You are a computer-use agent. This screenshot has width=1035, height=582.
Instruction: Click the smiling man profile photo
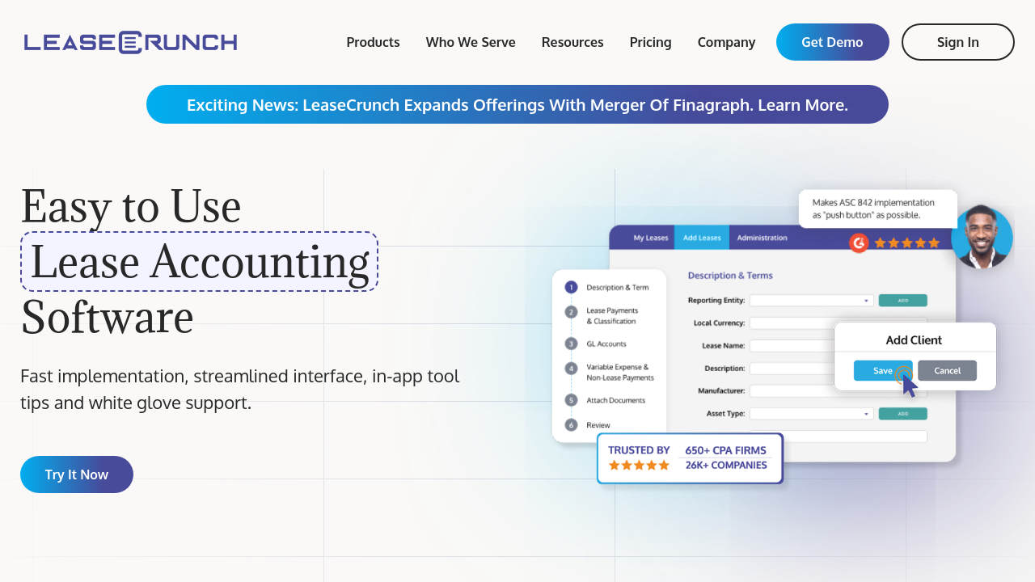coord(982,237)
